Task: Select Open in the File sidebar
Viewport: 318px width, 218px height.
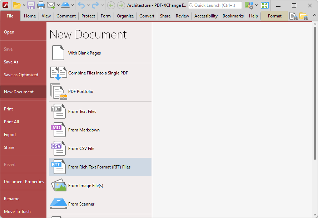Action: point(23,32)
